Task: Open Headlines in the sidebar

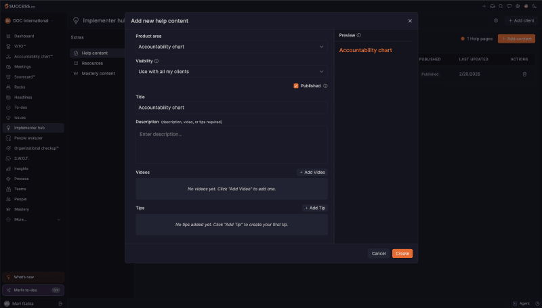Action: coord(33,97)
